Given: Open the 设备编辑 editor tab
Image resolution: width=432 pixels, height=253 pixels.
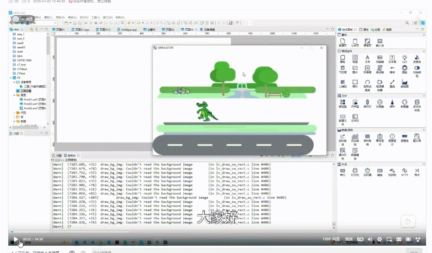Looking at the screenshot, I should pos(207,30).
